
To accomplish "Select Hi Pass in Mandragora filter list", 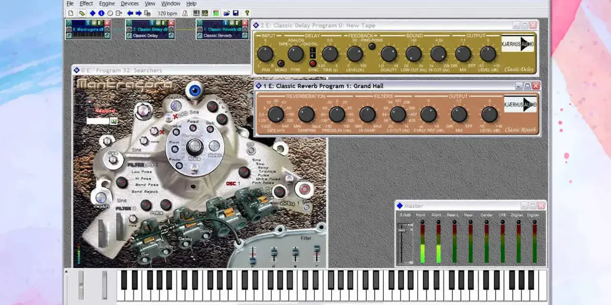I will [x=143, y=179].
